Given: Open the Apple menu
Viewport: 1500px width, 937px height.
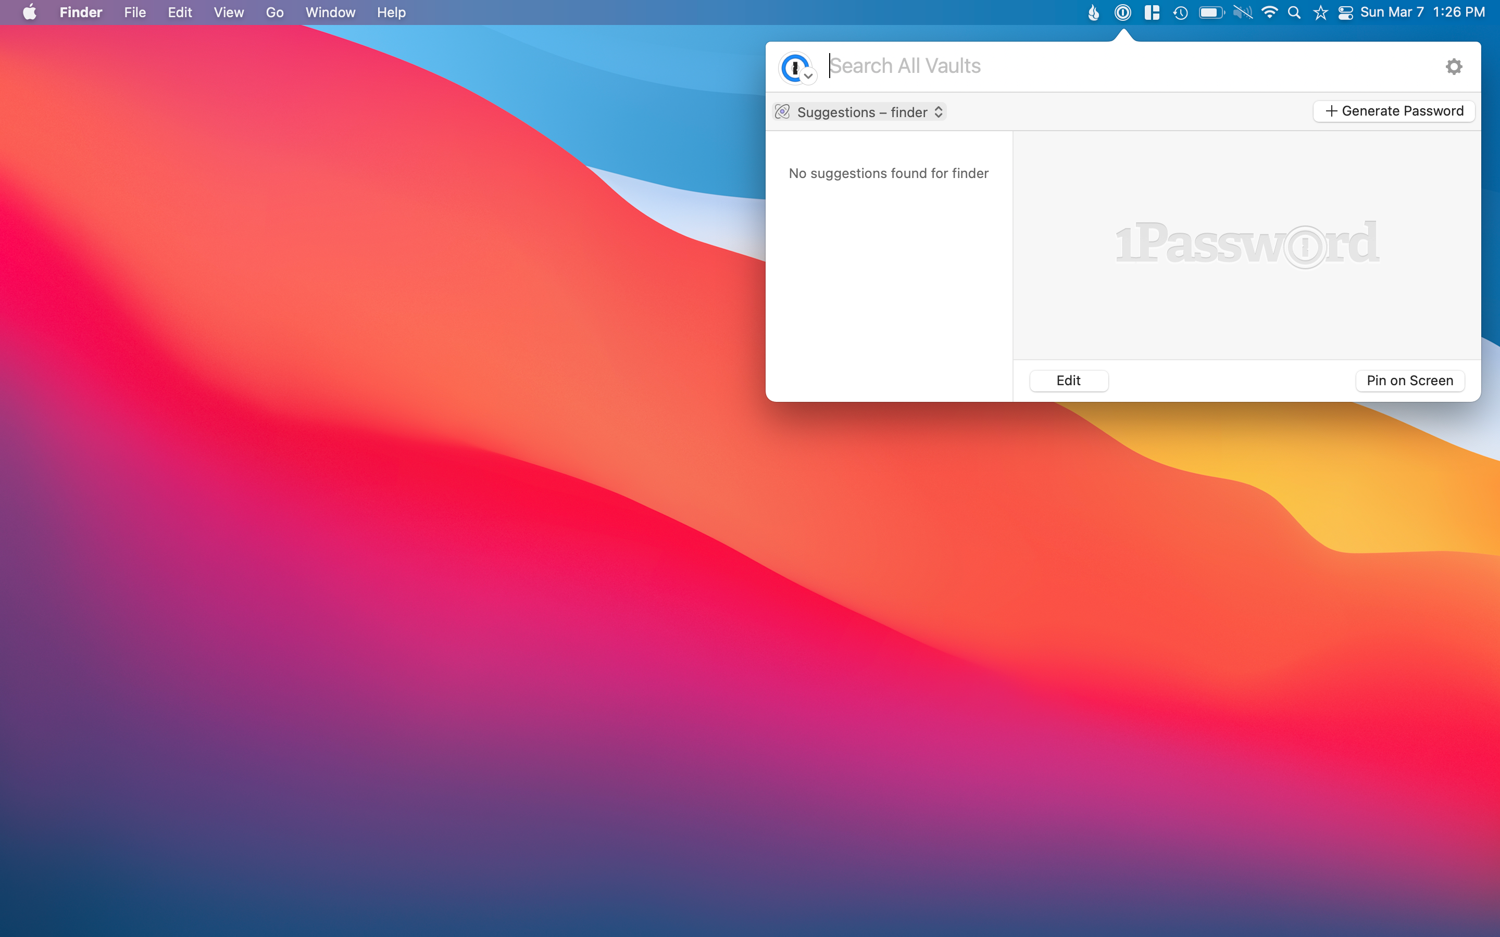Looking at the screenshot, I should pyautogui.click(x=29, y=12).
